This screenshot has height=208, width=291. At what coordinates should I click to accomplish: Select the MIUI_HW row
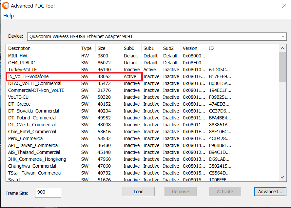pyautogui.click(x=120, y=56)
